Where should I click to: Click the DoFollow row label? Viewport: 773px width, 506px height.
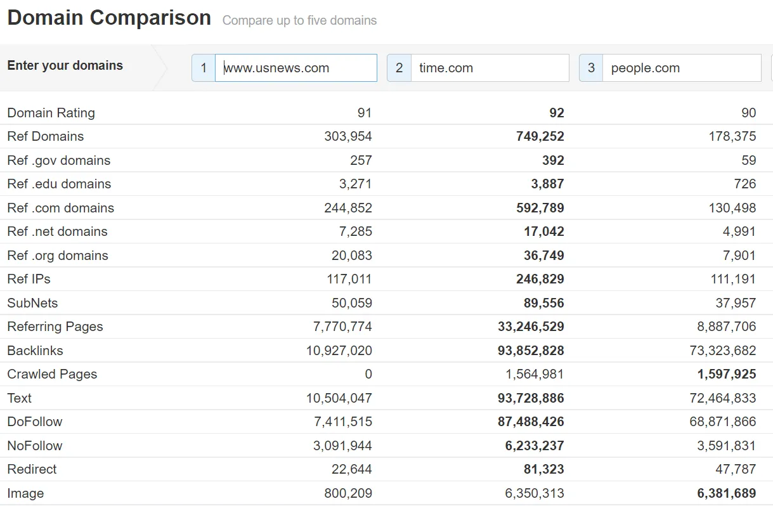pyautogui.click(x=34, y=422)
